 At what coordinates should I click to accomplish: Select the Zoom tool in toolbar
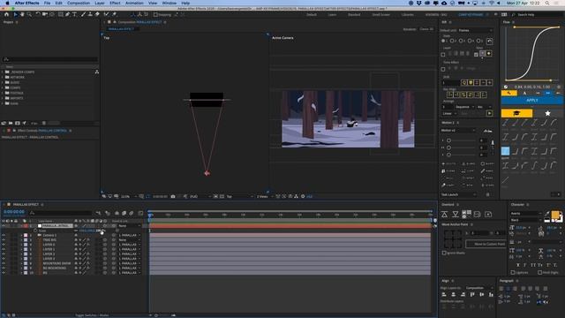coord(29,14)
